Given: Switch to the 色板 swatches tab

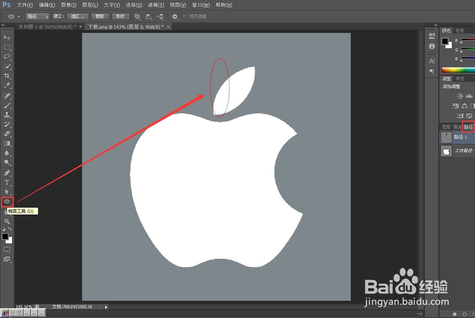Looking at the screenshot, I should click(460, 30).
